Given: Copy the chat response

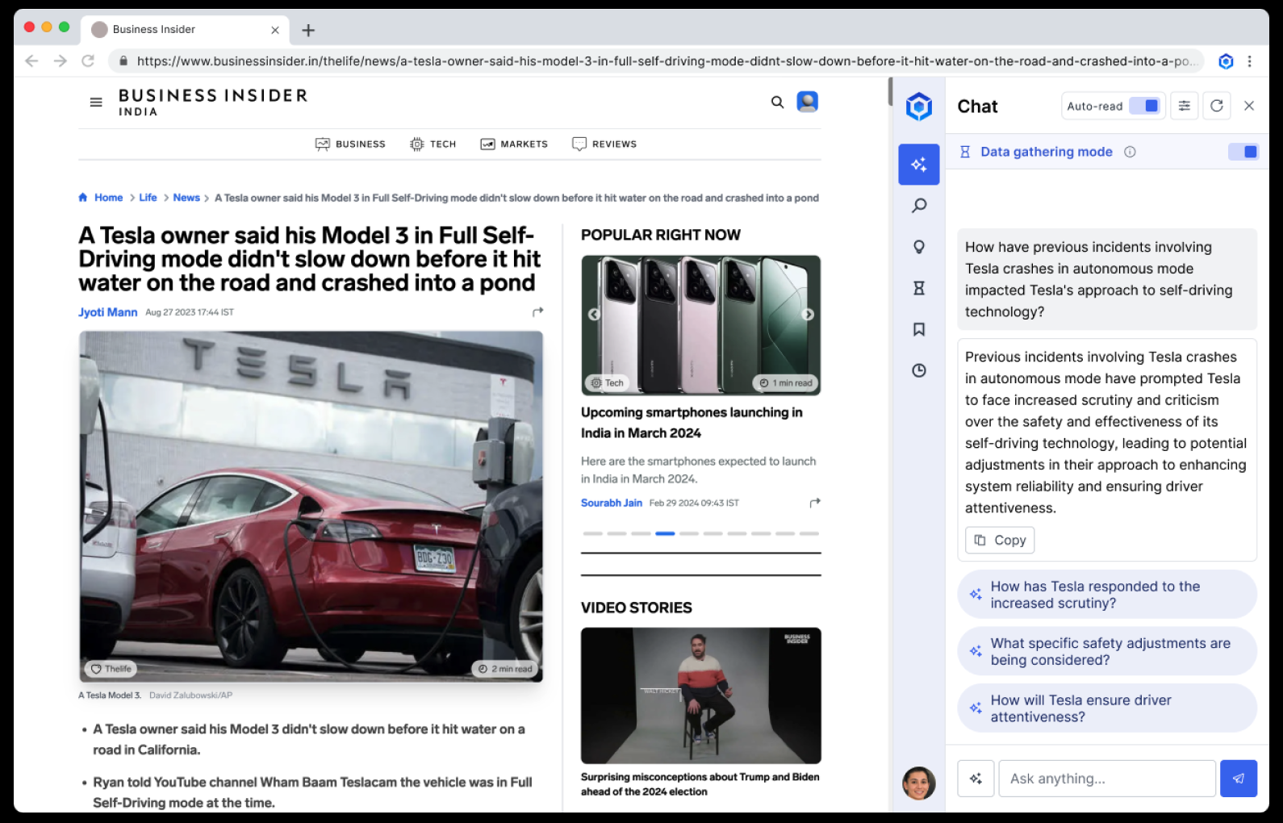Looking at the screenshot, I should coord(1000,540).
